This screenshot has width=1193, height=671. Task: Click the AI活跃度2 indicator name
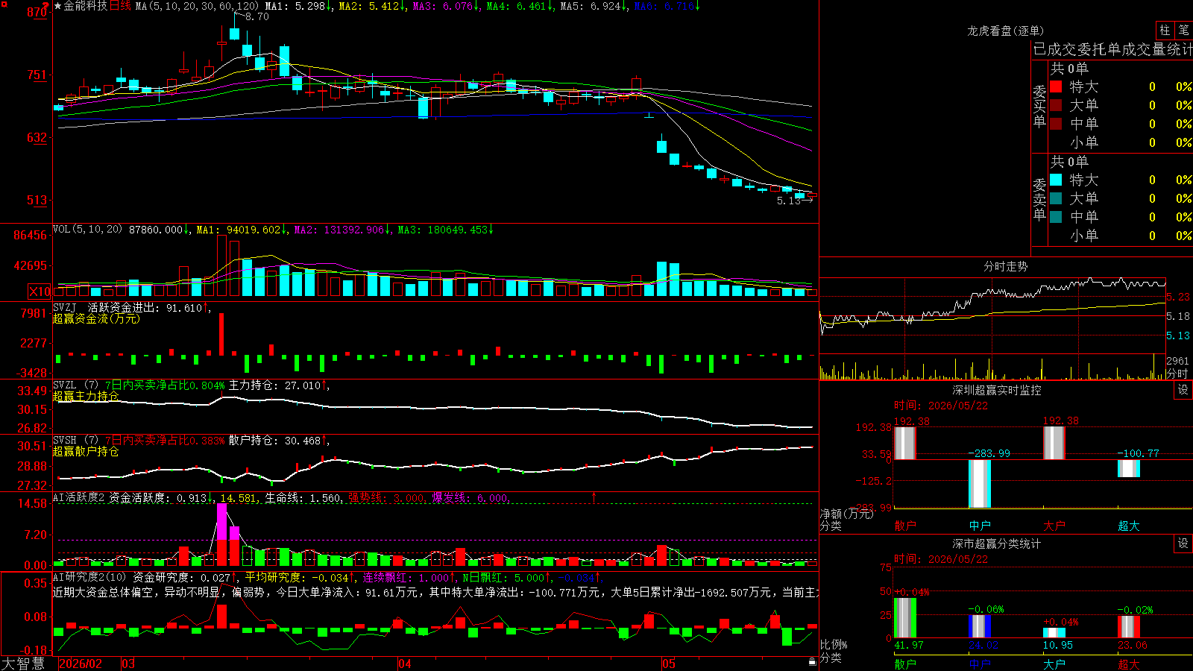pos(78,497)
